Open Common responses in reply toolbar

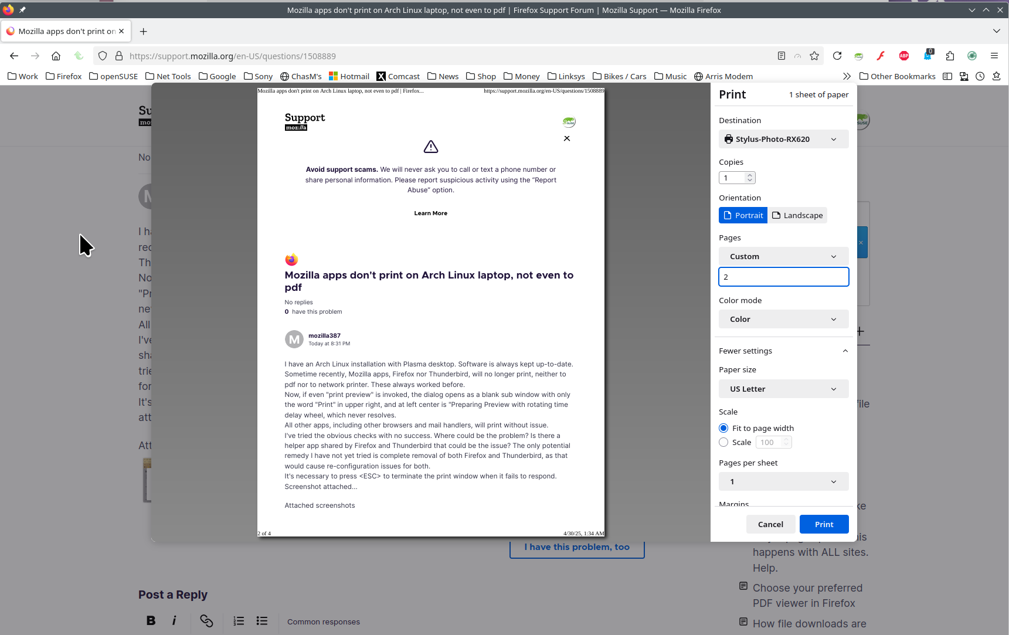(324, 622)
